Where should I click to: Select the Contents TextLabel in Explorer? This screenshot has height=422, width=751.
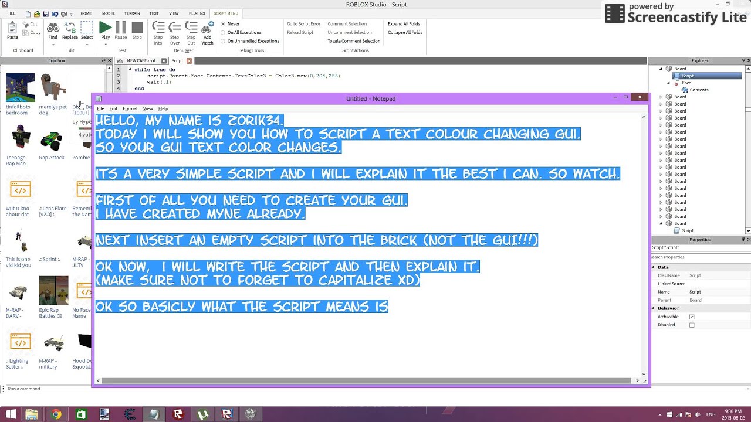[695, 90]
